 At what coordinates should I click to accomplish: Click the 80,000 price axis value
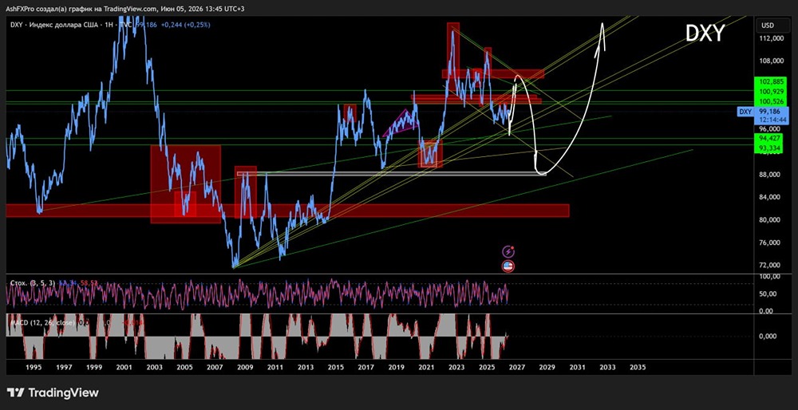(x=770, y=220)
